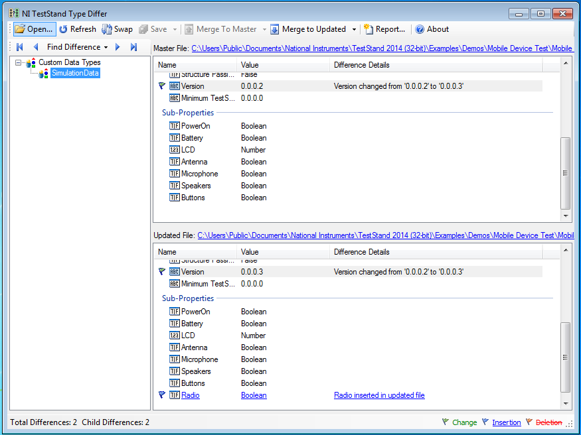Select master value 0.0.0.2
The image size is (581, 435).
[x=252, y=86]
